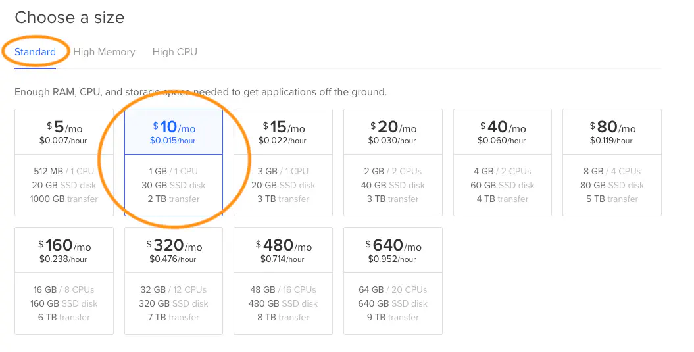Viewport: 694px width, 352px height.
Task: Click the $0.007/hour price label
Action: [x=63, y=141]
